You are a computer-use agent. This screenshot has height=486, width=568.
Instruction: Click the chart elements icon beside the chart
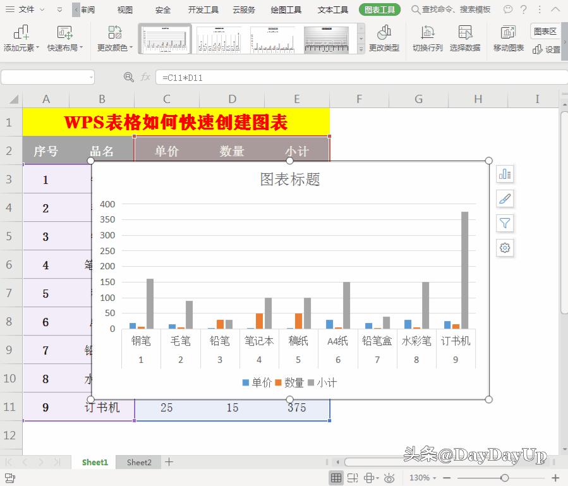click(504, 174)
